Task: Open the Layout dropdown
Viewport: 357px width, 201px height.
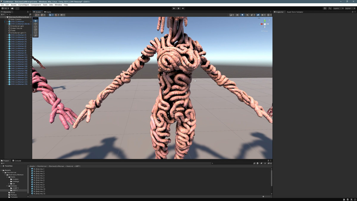Action: tap(350, 8)
